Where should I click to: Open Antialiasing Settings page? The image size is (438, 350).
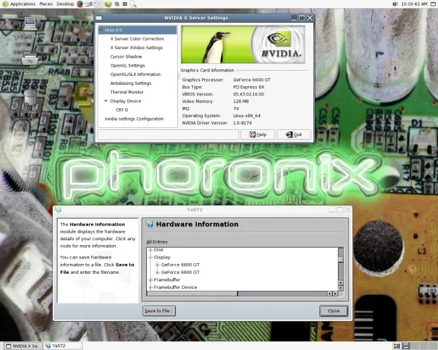click(x=131, y=83)
